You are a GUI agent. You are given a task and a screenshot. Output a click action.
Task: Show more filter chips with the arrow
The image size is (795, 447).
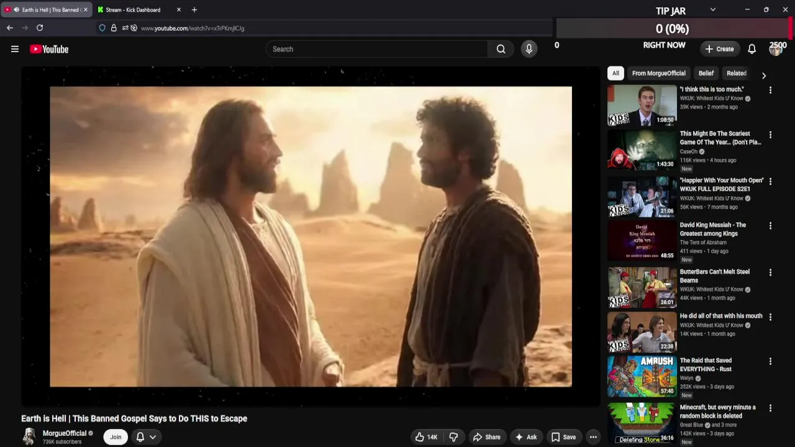click(x=764, y=76)
